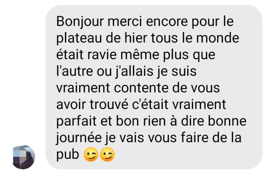Click the word "monde" in the message
Image resolution: width=271 pixels, height=176 pixels.
click(x=217, y=38)
